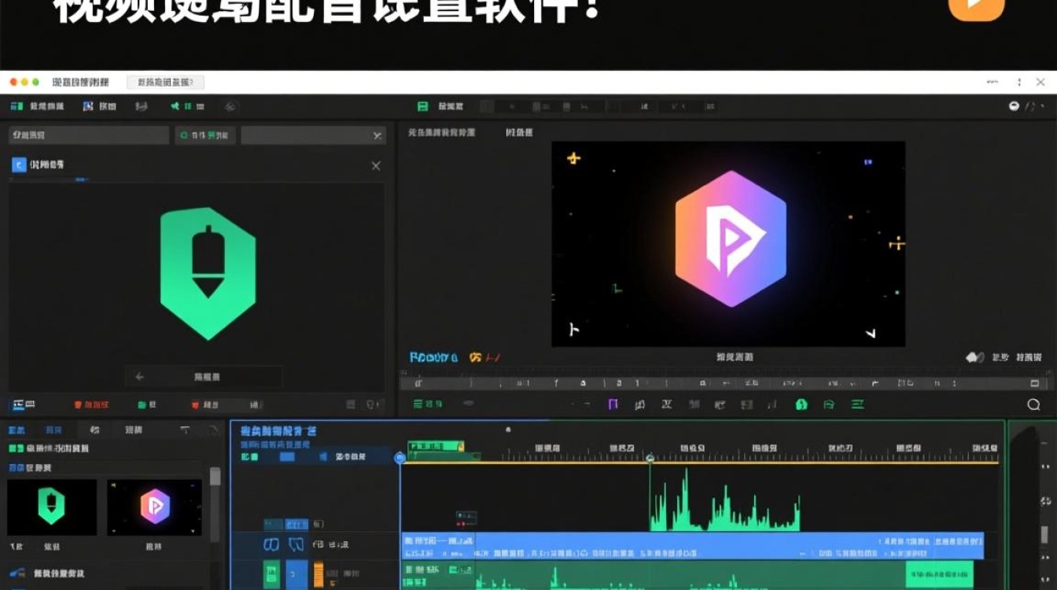
Task: Click the blue playhead handle on timeline
Action: pyautogui.click(x=400, y=458)
